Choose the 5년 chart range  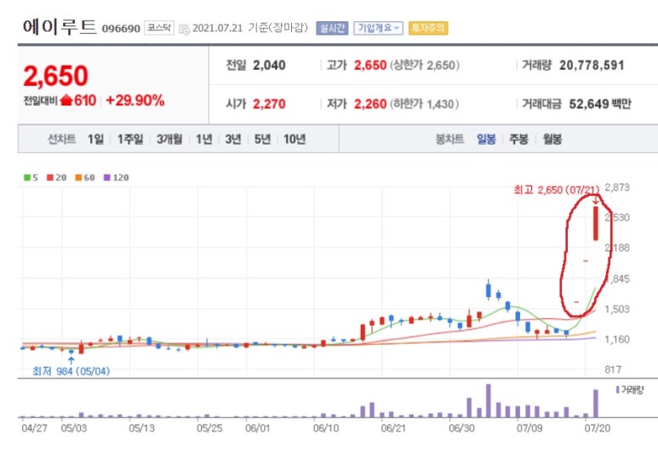tap(263, 139)
